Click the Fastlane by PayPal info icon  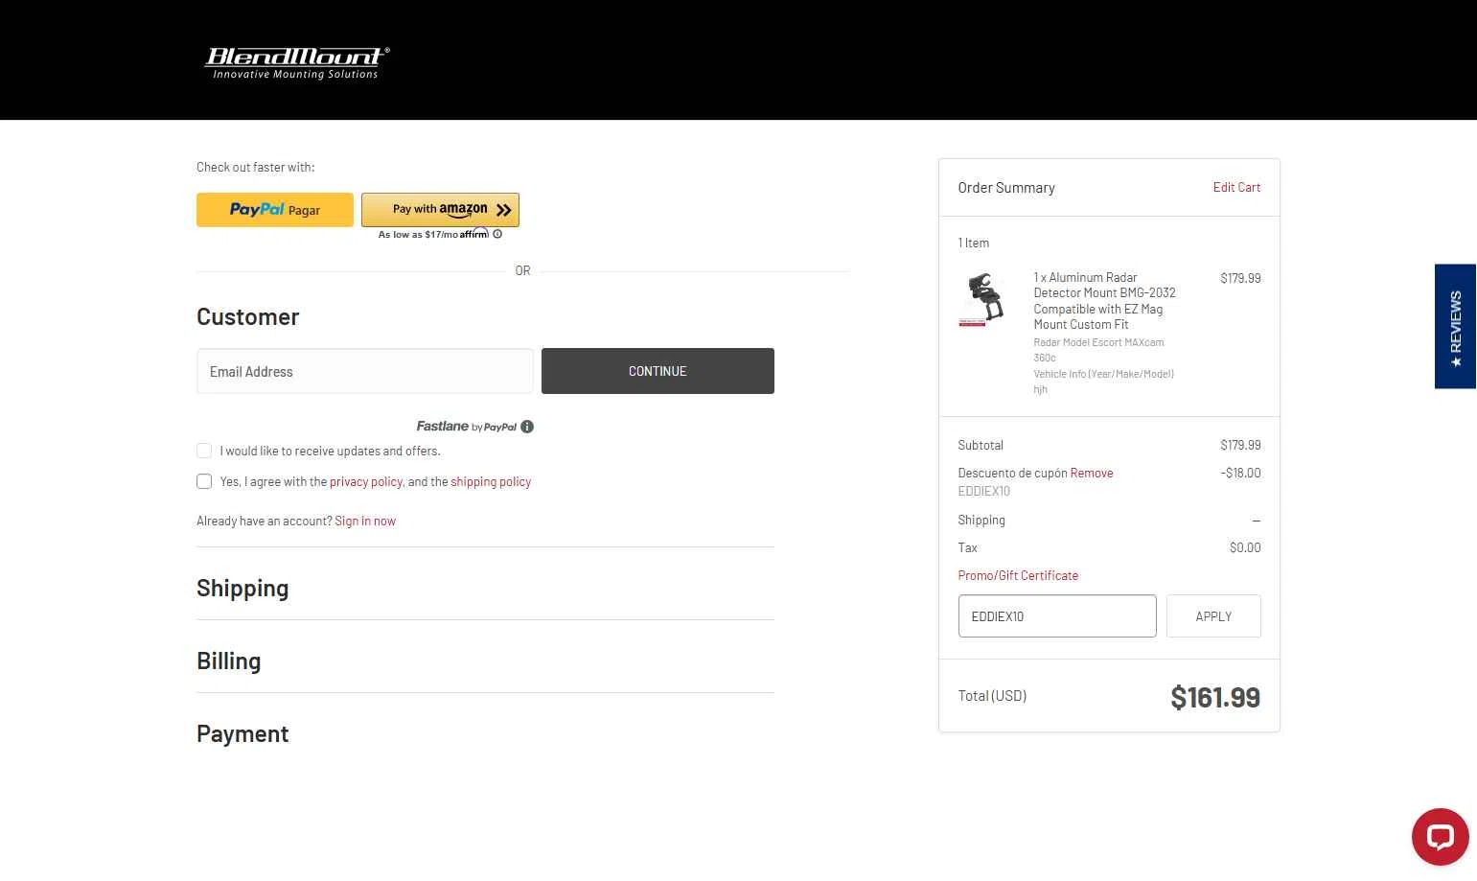(x=527, y=427)
